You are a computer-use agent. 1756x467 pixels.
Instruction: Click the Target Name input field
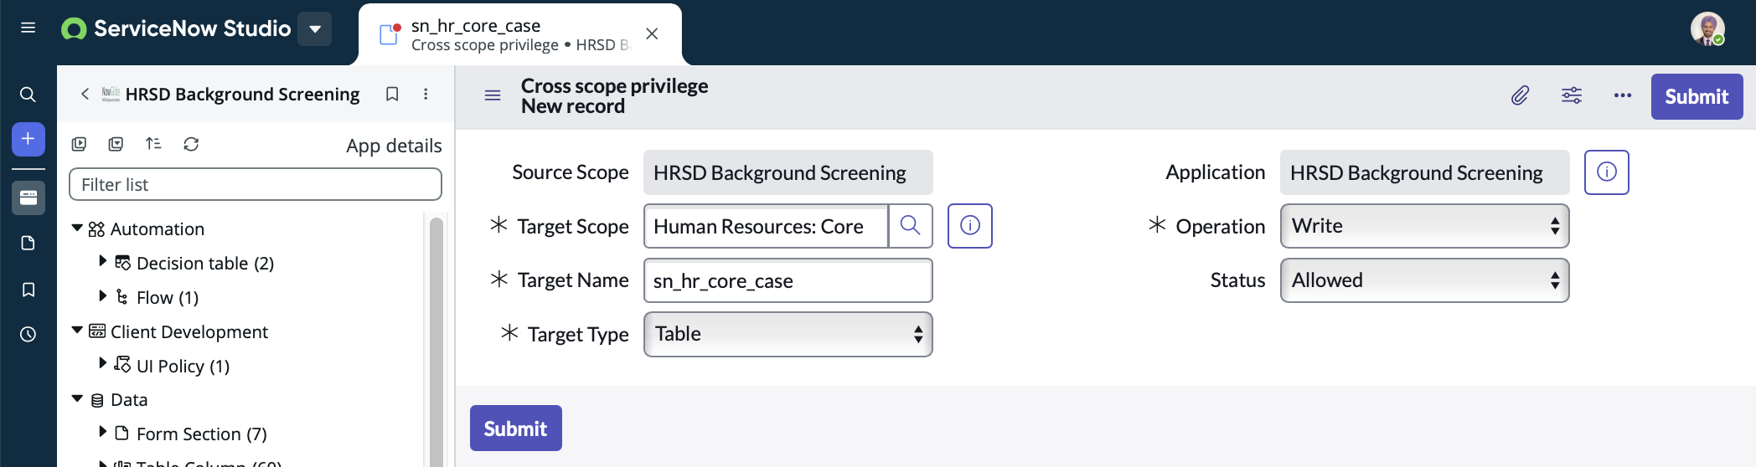click(x=788, y=280)
